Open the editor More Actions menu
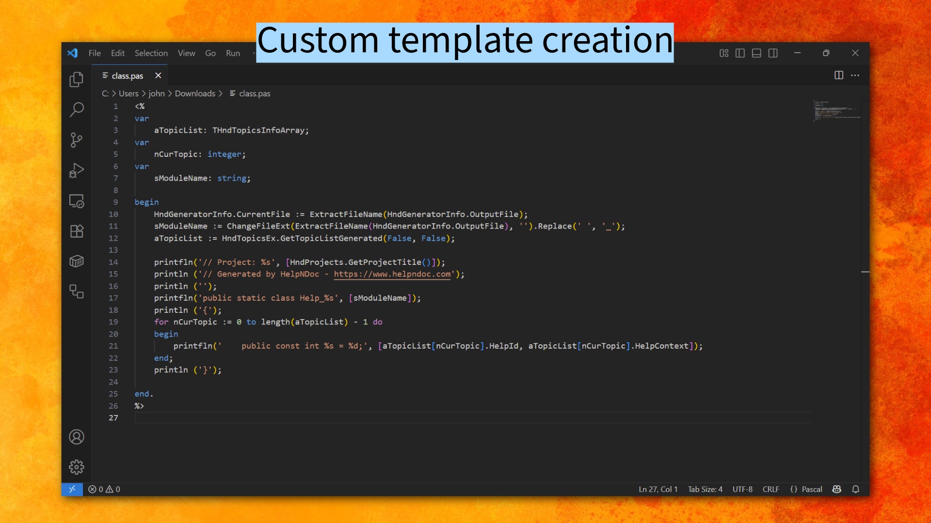 (855, 76)
